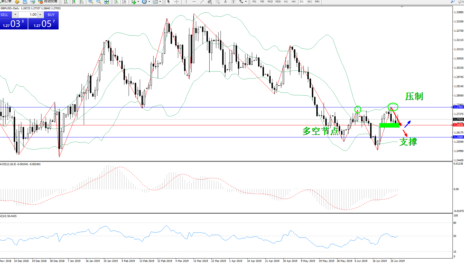This screenshot has width=464, height=263.
Task: Click the New Order (新订单) toolbar button
Action: (x=6, y=1)
